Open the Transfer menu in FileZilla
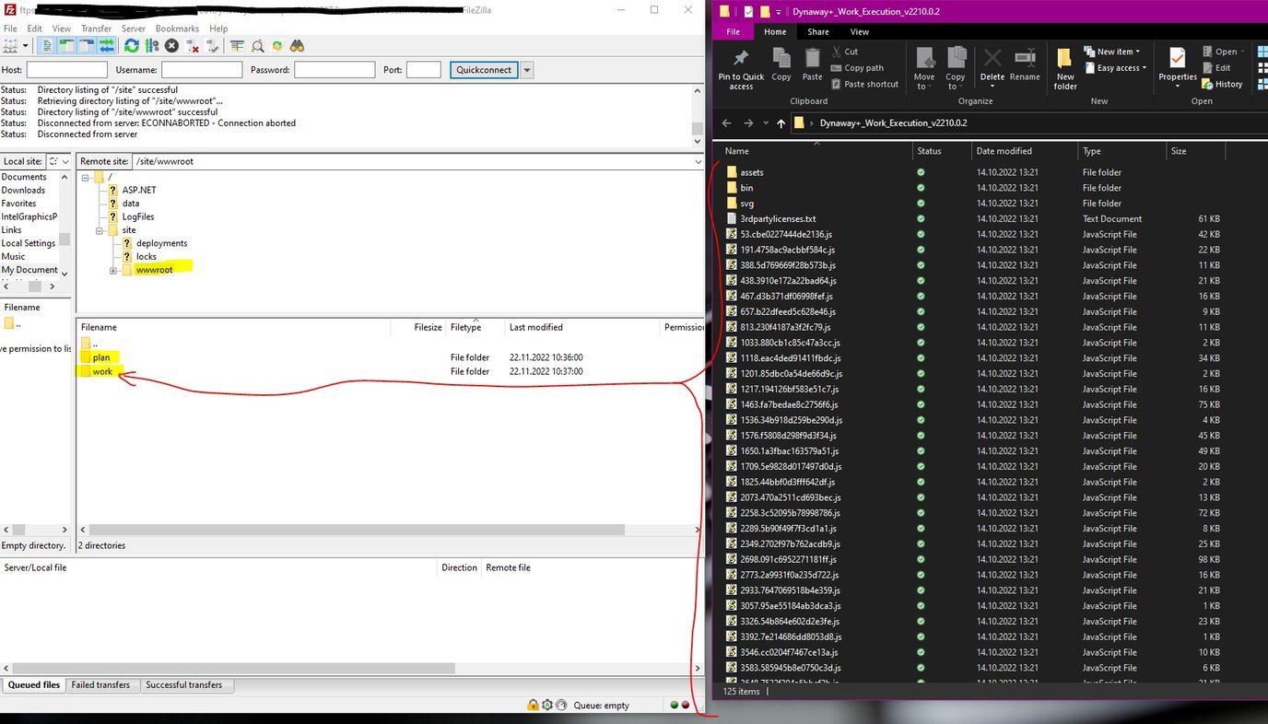 (96, 29)
